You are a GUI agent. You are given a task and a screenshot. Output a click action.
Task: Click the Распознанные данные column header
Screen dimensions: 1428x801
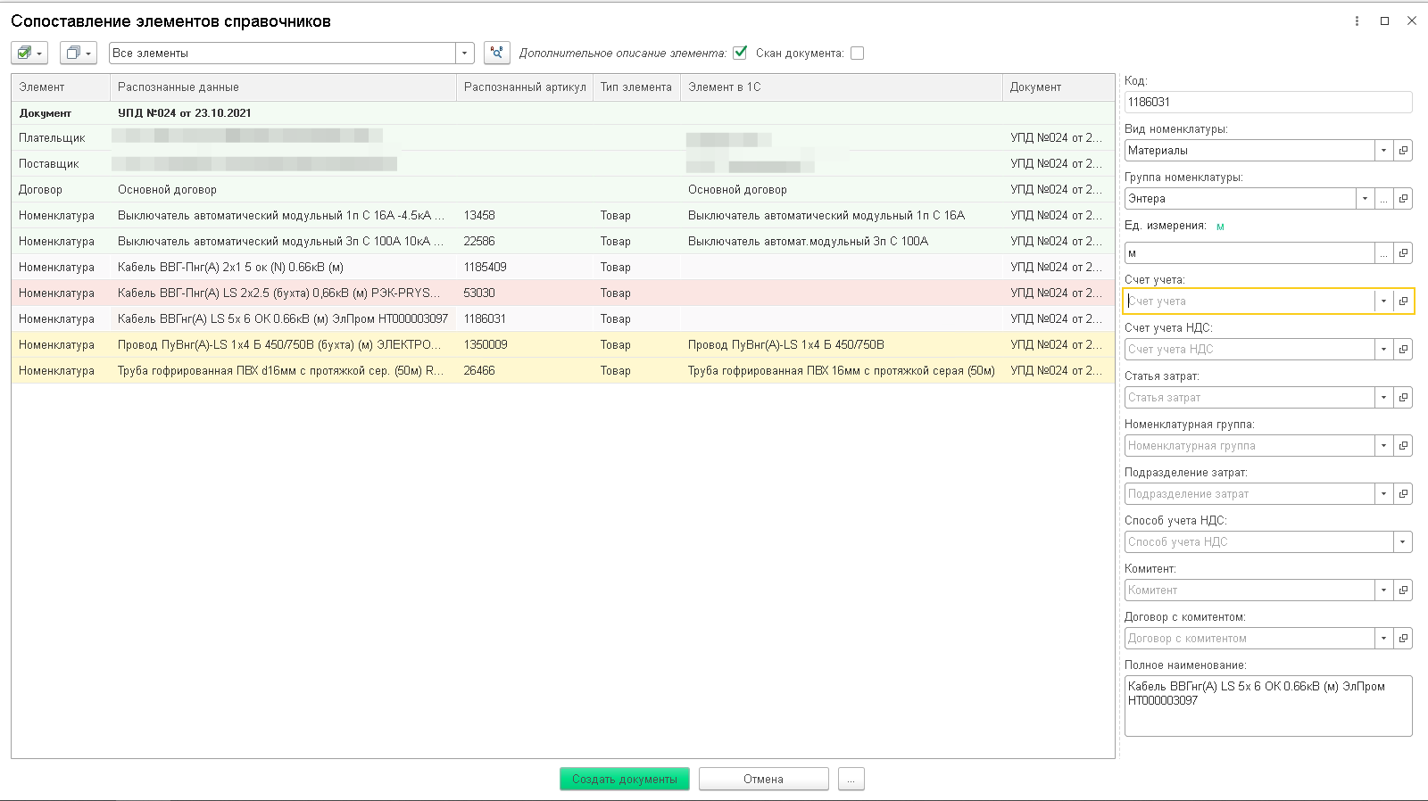coord(283,87)
